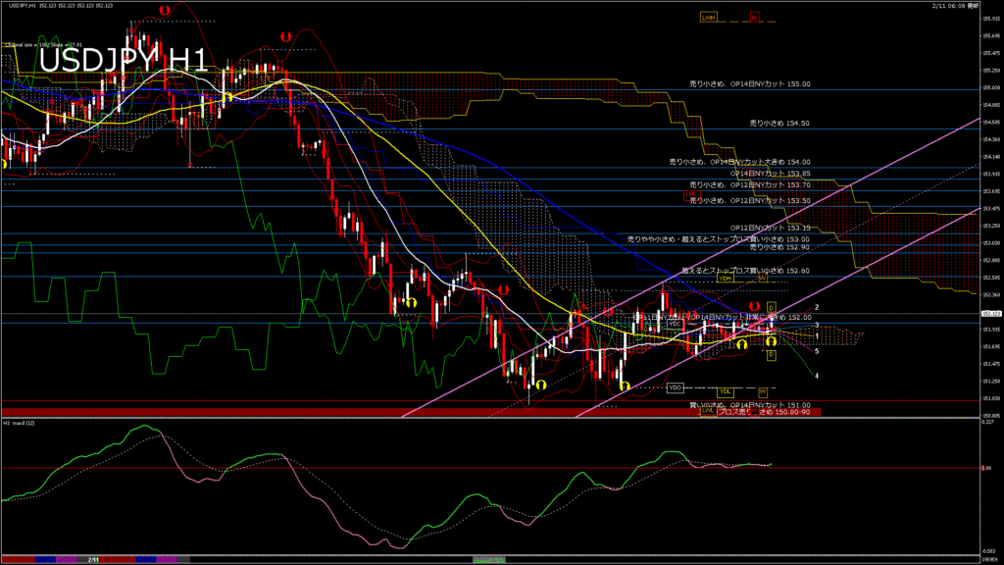Click the 2/11 06:08 更新 timestamp
The width and height of the screenshot is (1004, 565).
[955, 5]
